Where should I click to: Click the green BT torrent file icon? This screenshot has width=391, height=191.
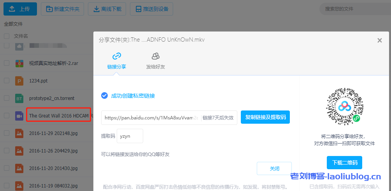click(19, 98)
